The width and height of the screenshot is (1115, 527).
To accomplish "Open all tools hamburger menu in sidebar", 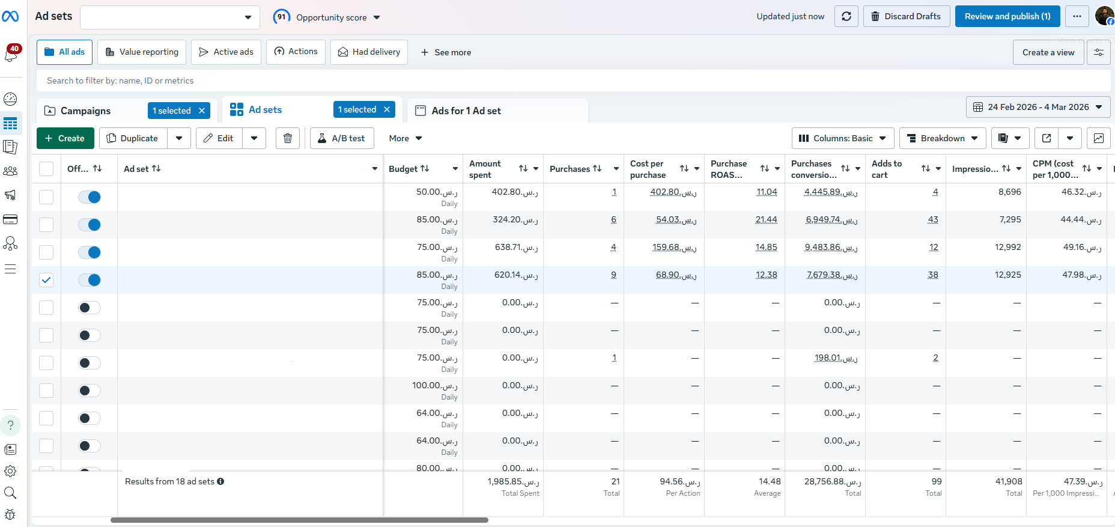I will click(10, 269).
